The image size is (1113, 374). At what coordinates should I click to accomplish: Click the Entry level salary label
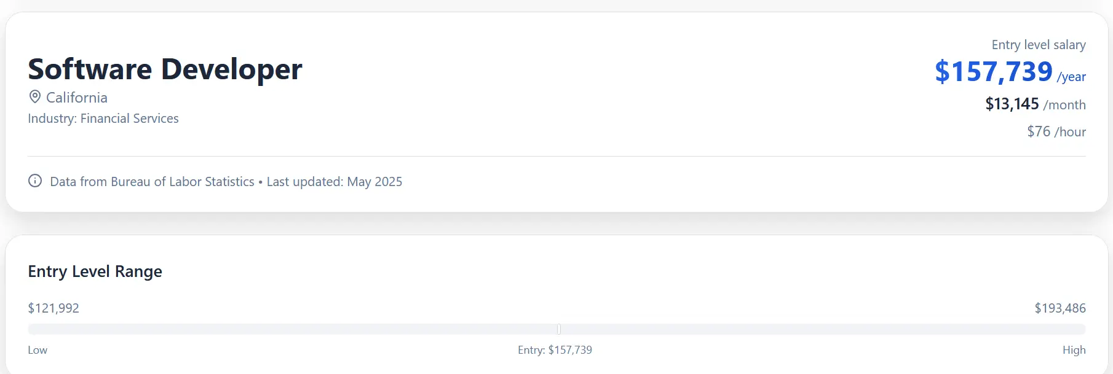tap(1039, 45)
